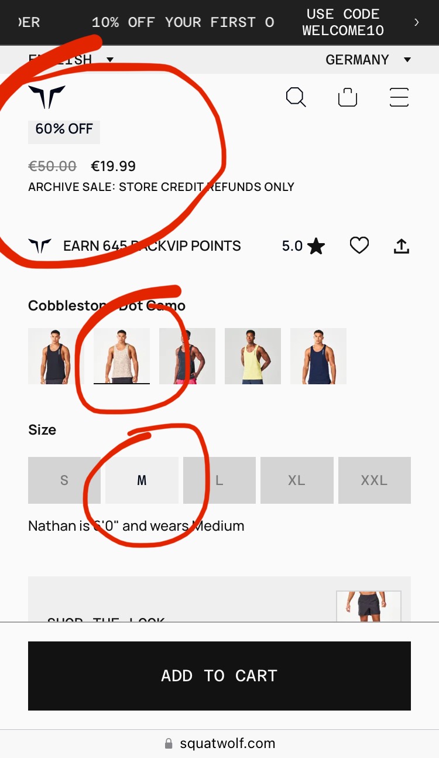Tap the wolf icon beside PACKVIP points

tap(40, 246)
